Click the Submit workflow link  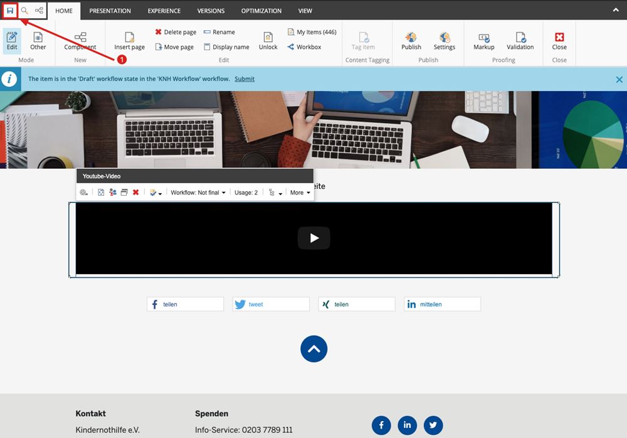pos(245,79)
